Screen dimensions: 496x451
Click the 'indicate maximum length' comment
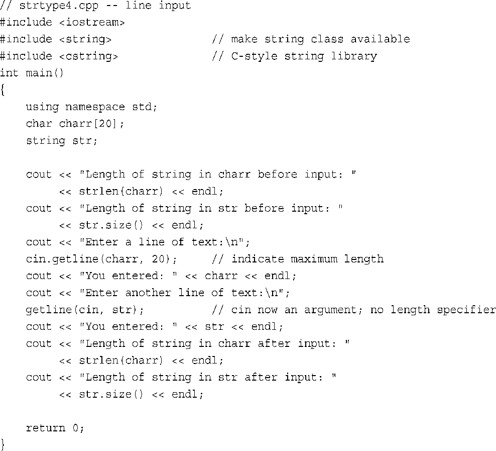point(298,259)
